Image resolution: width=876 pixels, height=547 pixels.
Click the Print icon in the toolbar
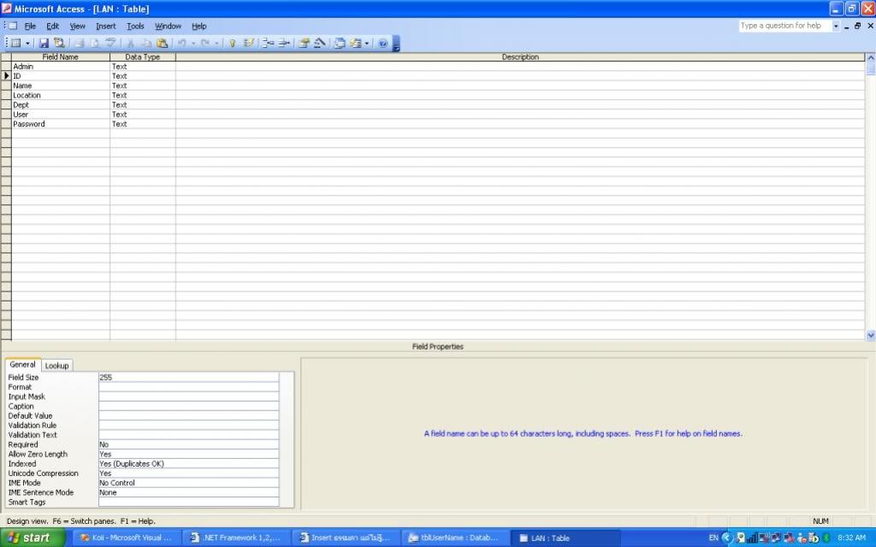[x=80, y=43]
